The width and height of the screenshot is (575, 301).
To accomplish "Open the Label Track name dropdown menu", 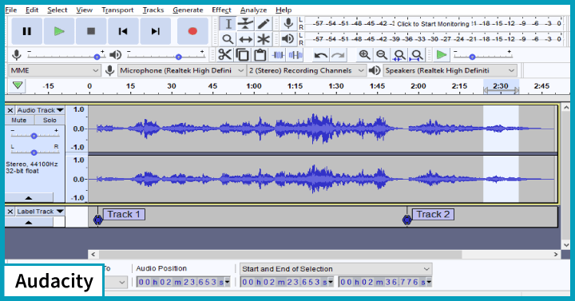I will (40, 212).
